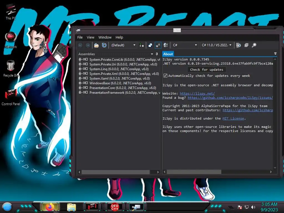Screen dimensions: 284x213
Task: Toggle show all types and members
Action: [166, 45]
